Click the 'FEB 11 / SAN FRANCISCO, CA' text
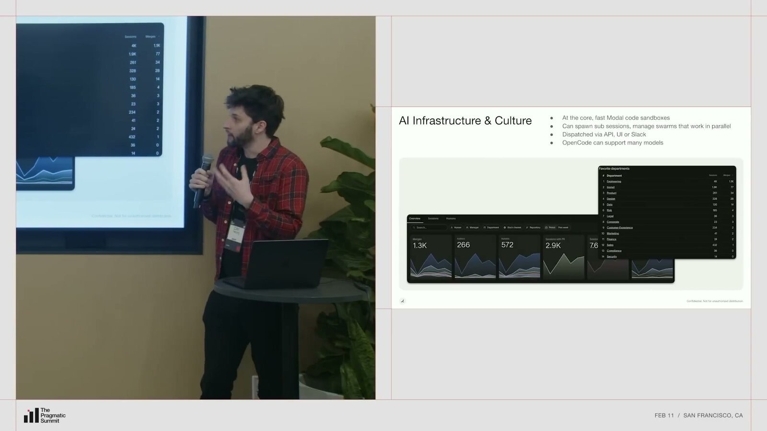Screen dimensions: 767x431 pos(698,415)
